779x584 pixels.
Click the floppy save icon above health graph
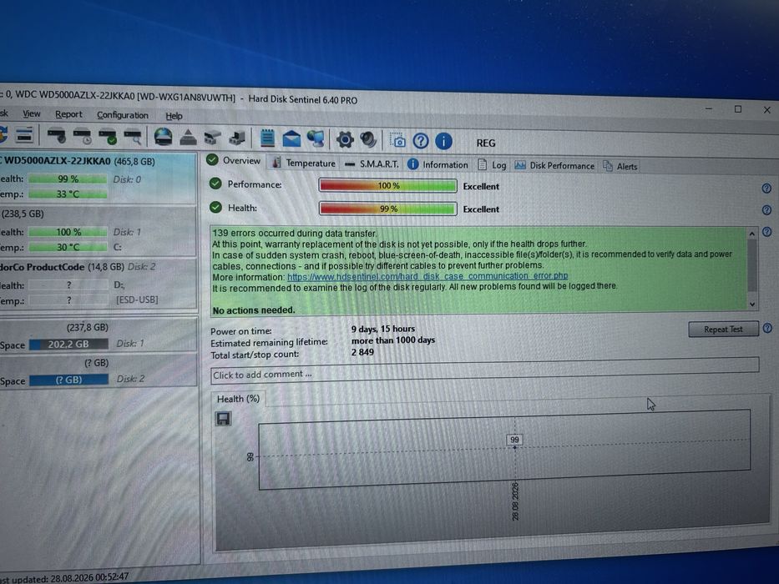click(223, 419)
